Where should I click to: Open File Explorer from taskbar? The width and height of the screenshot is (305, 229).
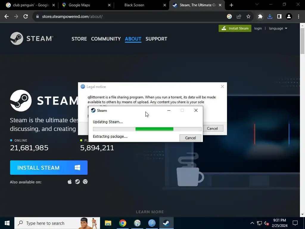(x=108, y=223)
